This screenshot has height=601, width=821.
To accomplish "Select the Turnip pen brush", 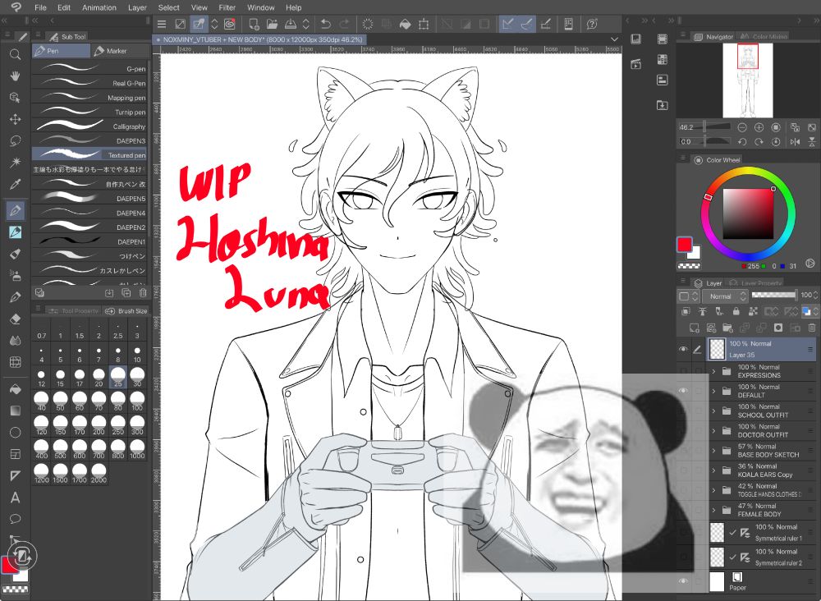I will click(x=90, y=112).
